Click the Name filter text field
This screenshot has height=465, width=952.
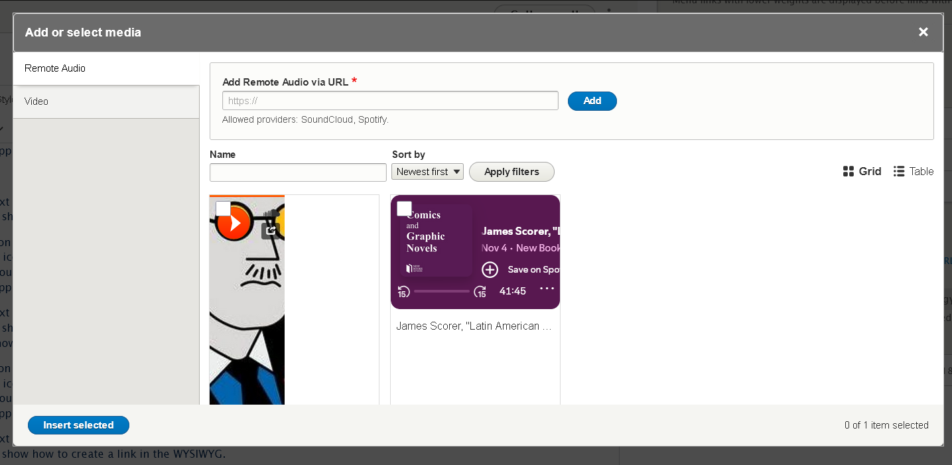point(298,172)
